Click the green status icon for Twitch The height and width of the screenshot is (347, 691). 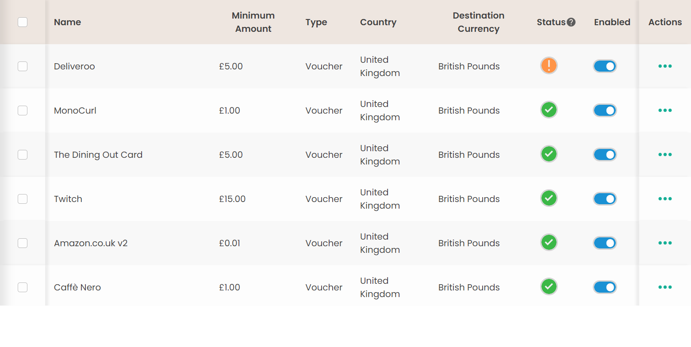(x=549, y=198)
